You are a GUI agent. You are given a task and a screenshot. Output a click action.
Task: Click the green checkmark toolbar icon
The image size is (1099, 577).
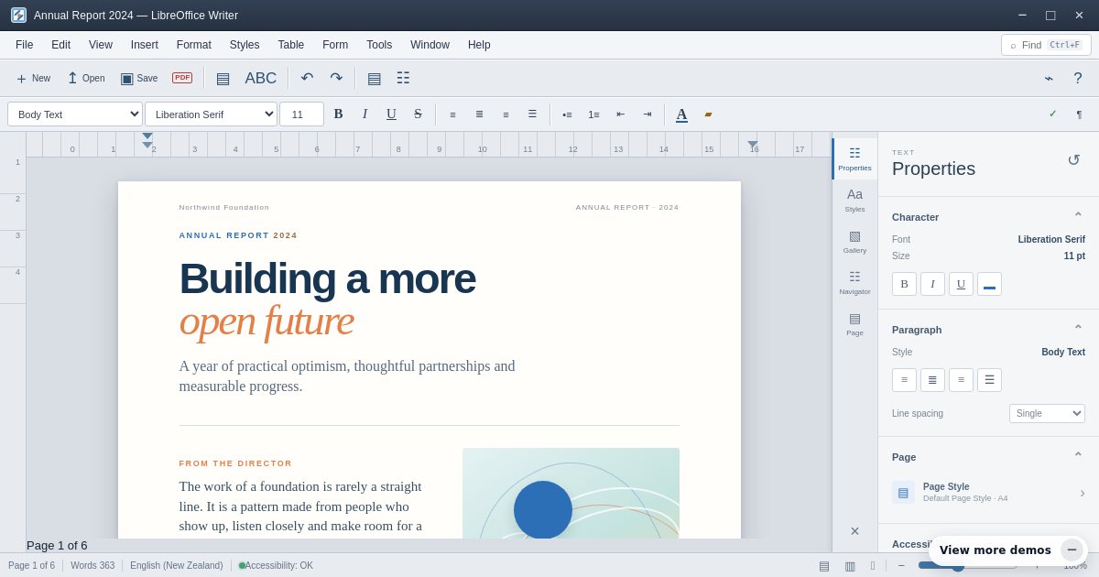point(1052,114)
